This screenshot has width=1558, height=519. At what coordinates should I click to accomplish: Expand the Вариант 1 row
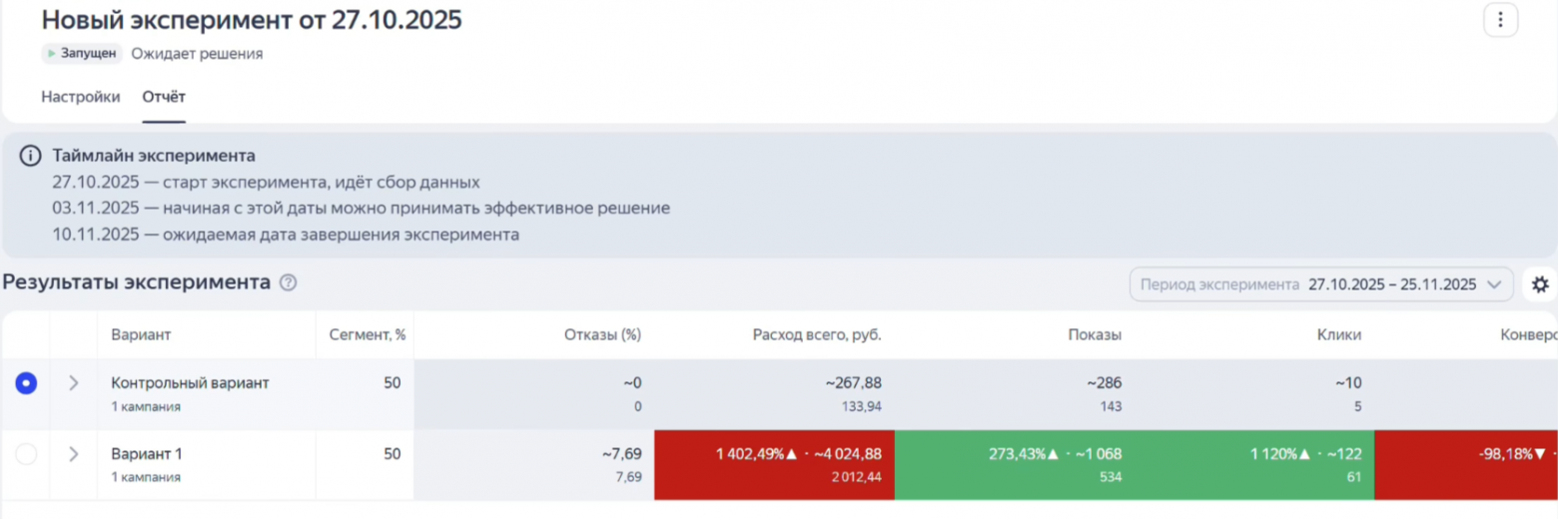(x=73, y=454)
